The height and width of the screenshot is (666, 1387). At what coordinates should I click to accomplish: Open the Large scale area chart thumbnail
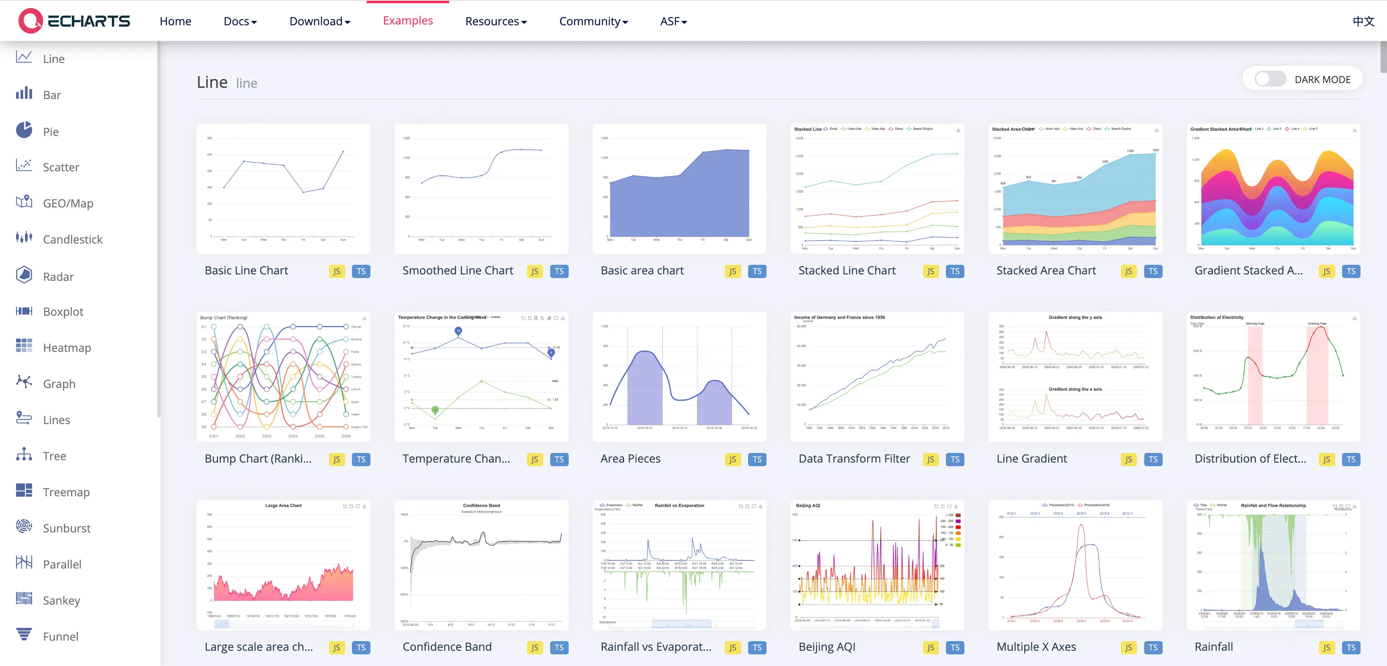[x=283, y=565]
